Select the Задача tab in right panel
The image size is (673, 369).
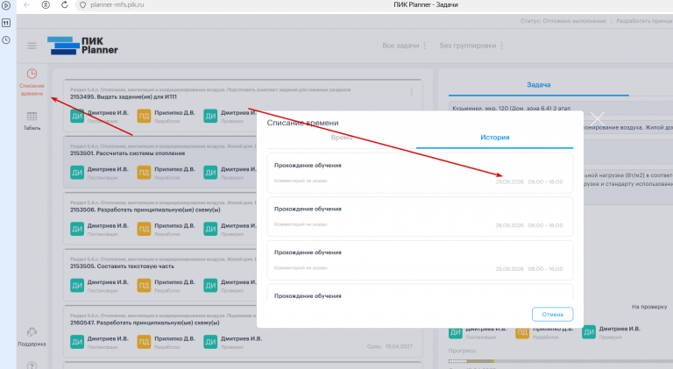click(539, 85)
